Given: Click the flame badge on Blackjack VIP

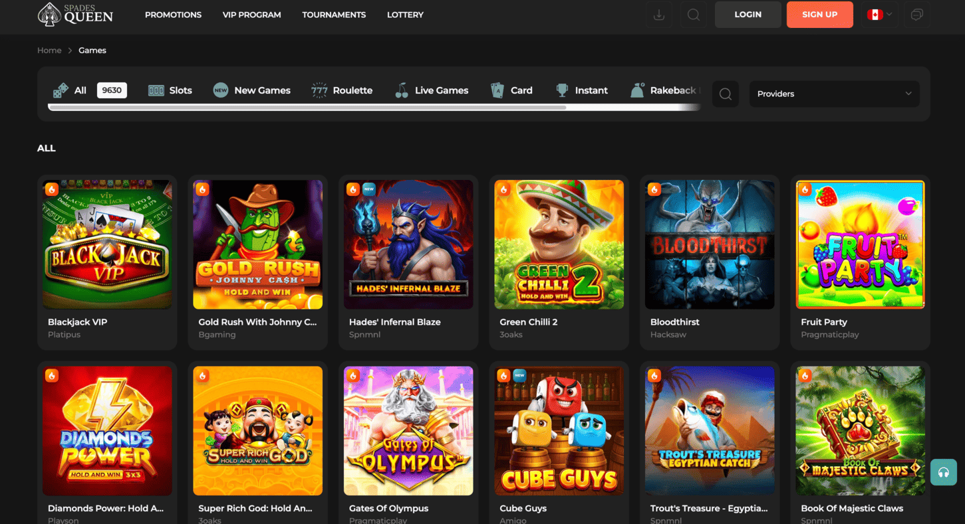Looking at the screenshot, I should click(x=52, y=189).
